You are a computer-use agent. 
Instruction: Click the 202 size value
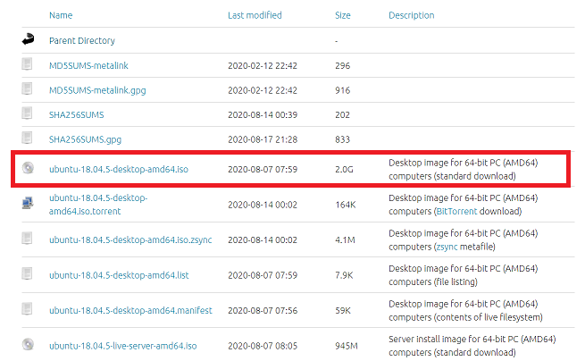(342, 115)
